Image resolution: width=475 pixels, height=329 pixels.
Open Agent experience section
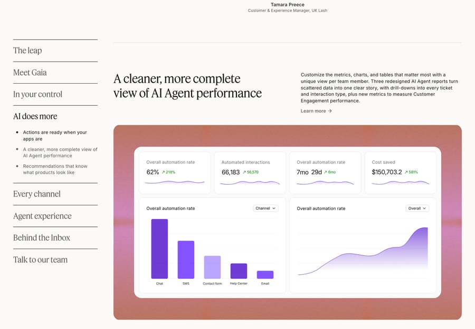42,216
